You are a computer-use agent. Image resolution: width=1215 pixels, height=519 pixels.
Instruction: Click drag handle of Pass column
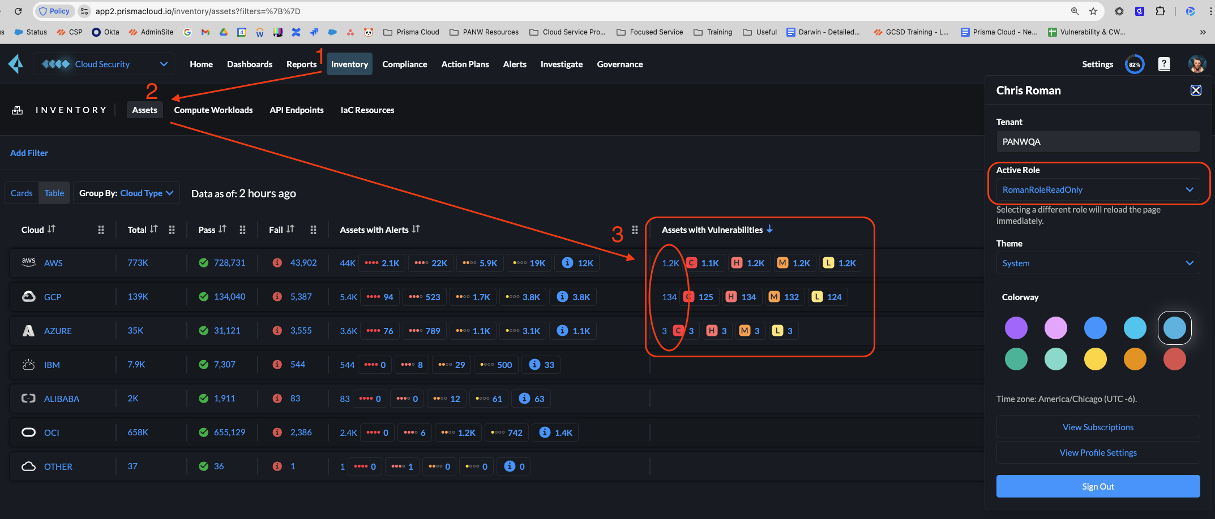(242, 230)
